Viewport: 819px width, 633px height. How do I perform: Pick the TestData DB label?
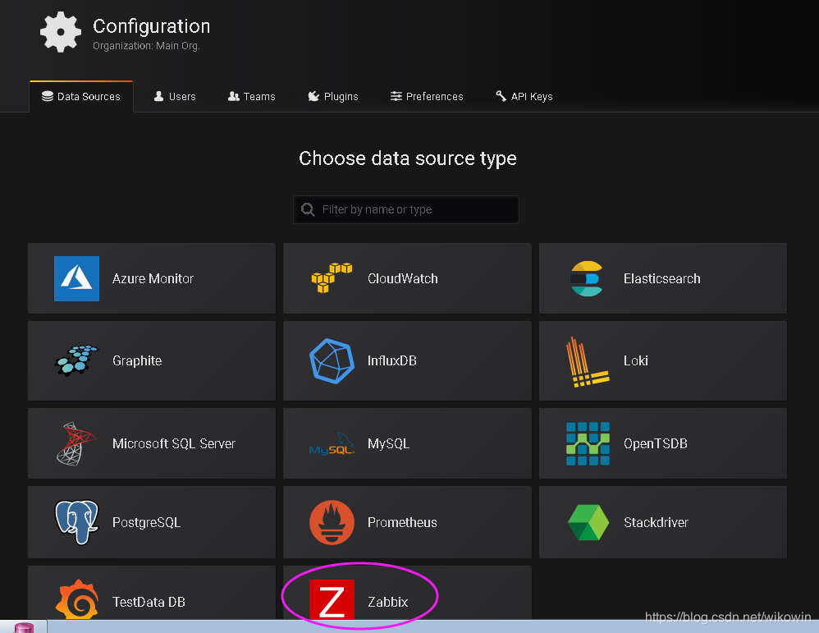click(x=149, y=602)
